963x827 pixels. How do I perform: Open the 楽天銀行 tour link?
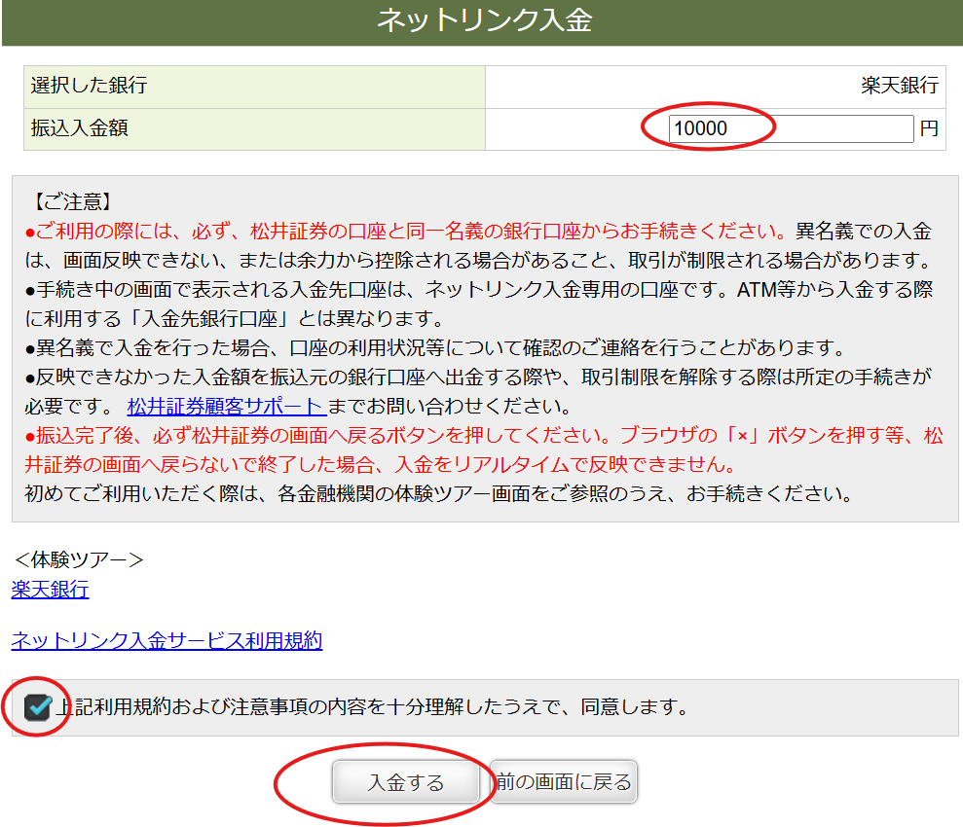point(50,589)
